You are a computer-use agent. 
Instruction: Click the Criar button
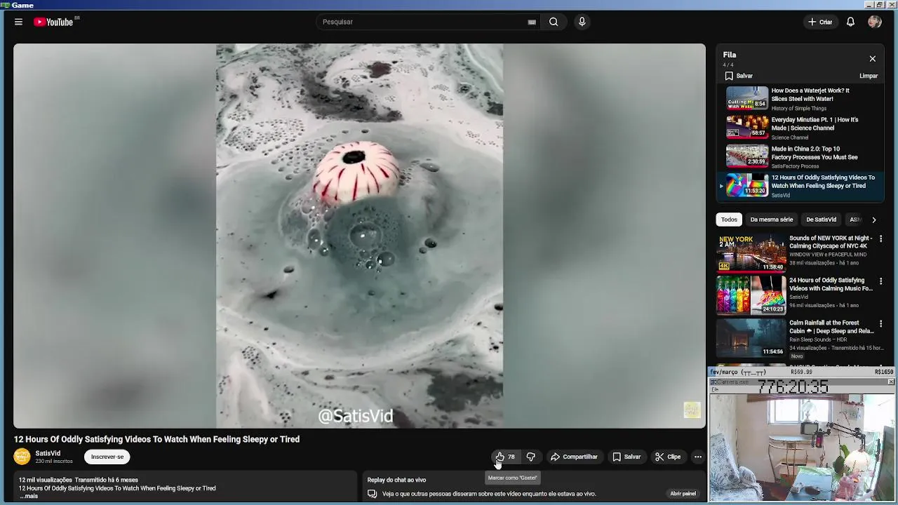(x=820, y=22)
